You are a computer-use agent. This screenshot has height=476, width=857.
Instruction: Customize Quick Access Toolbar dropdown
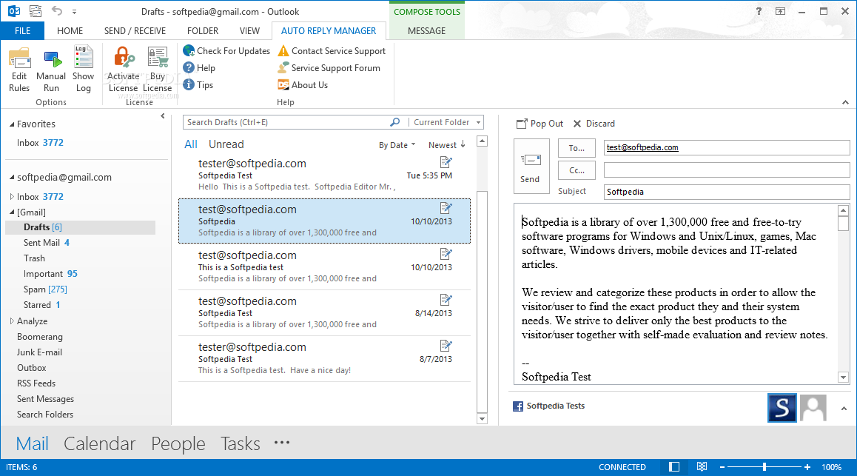[74, 11]
